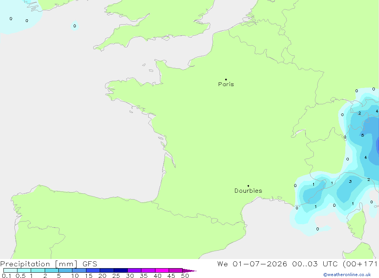Pick the 5–10 mm legend swatch
The height and width of the screenshot is (278, 379).
click(66, 270)
